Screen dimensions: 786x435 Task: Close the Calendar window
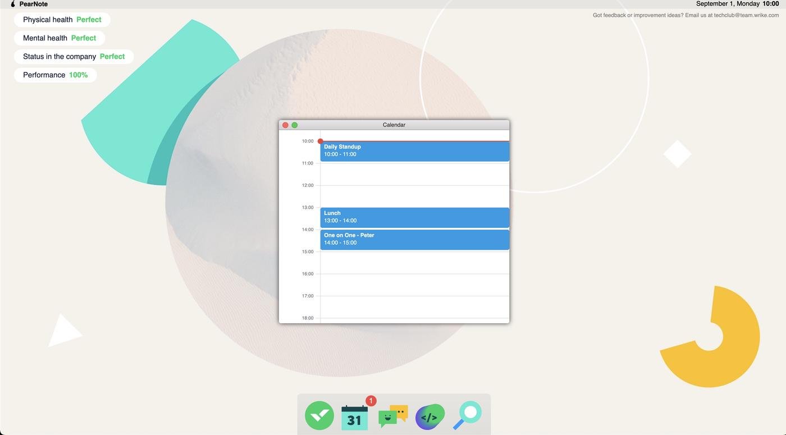coord(285,125)
